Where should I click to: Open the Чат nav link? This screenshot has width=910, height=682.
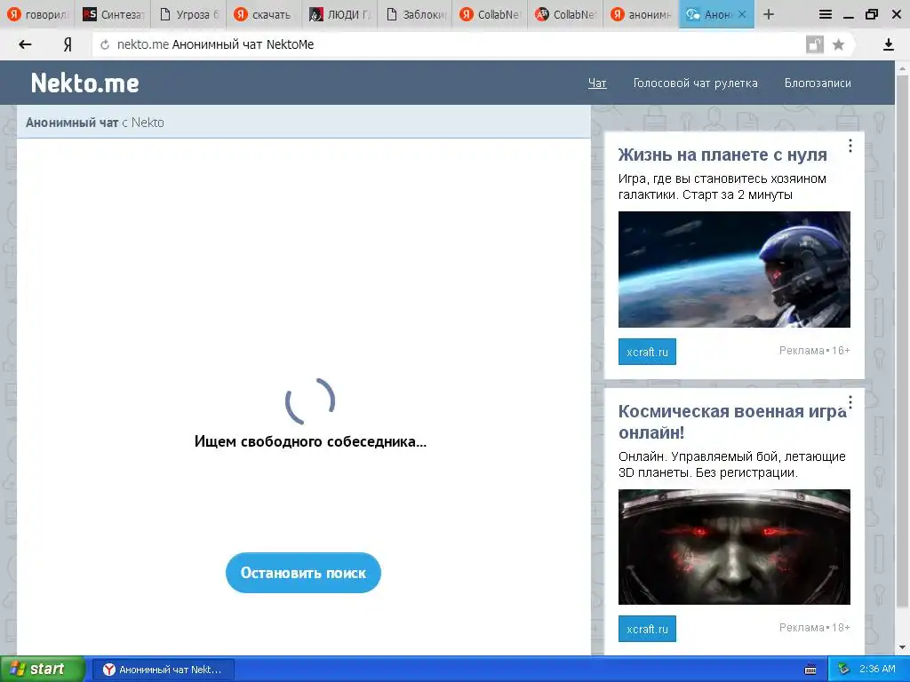597,83
